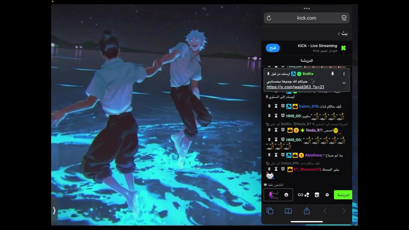The image size is (409, 230).
Task: Delete RT_Mzoone511's message with trash icon
Action: coord(269,169)
